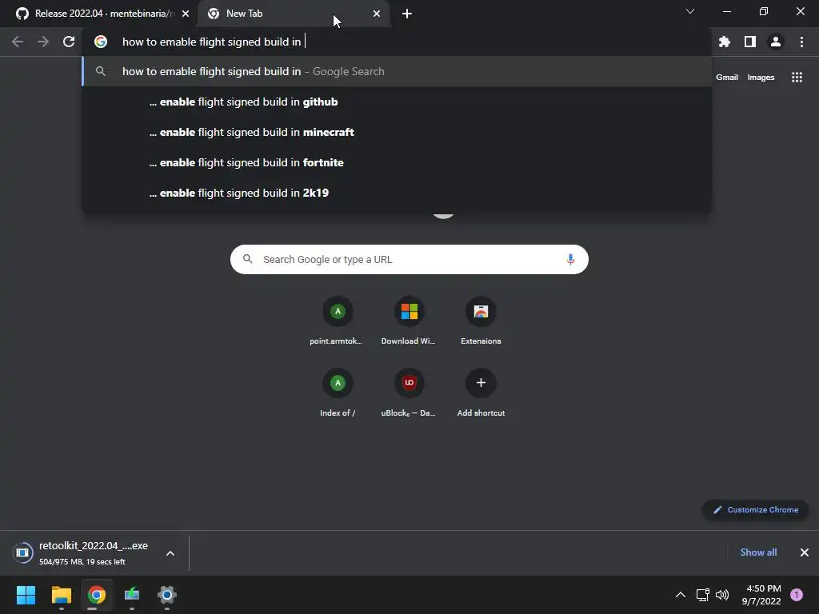Start voice search with microphone icon
819x614 pixels.
(x=570, y=260)
